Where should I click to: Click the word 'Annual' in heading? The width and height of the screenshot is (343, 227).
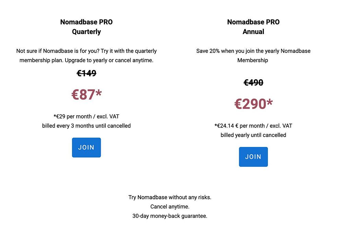click(x=253, y=32)
